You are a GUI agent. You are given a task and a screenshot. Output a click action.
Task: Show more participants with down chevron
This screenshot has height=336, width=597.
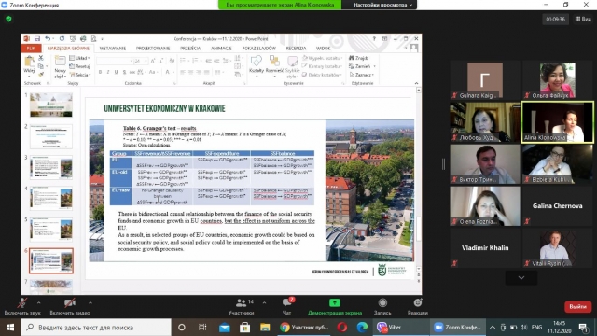[521, 278]
